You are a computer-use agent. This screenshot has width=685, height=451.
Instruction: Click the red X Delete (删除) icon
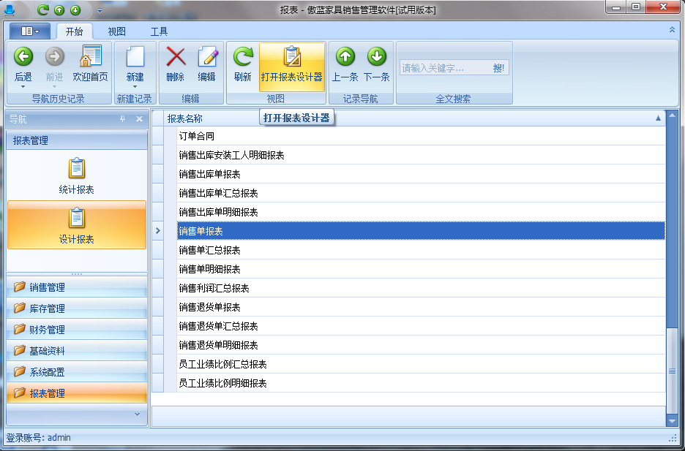(176, 57)
